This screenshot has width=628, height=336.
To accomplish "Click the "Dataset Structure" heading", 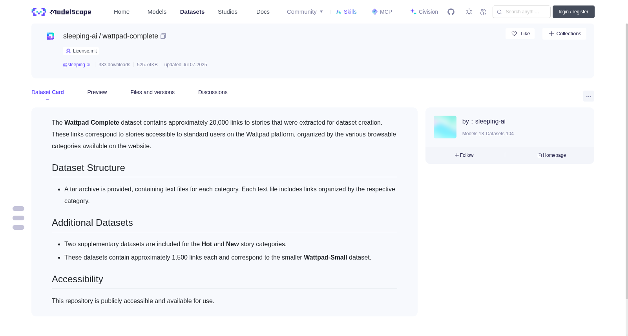I will (88, 168).
